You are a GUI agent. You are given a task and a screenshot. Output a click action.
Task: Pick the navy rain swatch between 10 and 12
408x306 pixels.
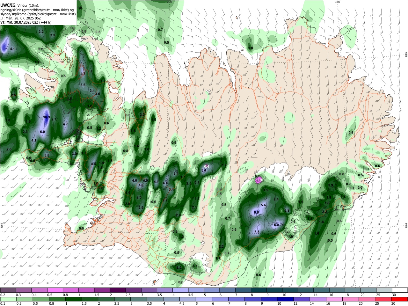(x=285, y=299)
